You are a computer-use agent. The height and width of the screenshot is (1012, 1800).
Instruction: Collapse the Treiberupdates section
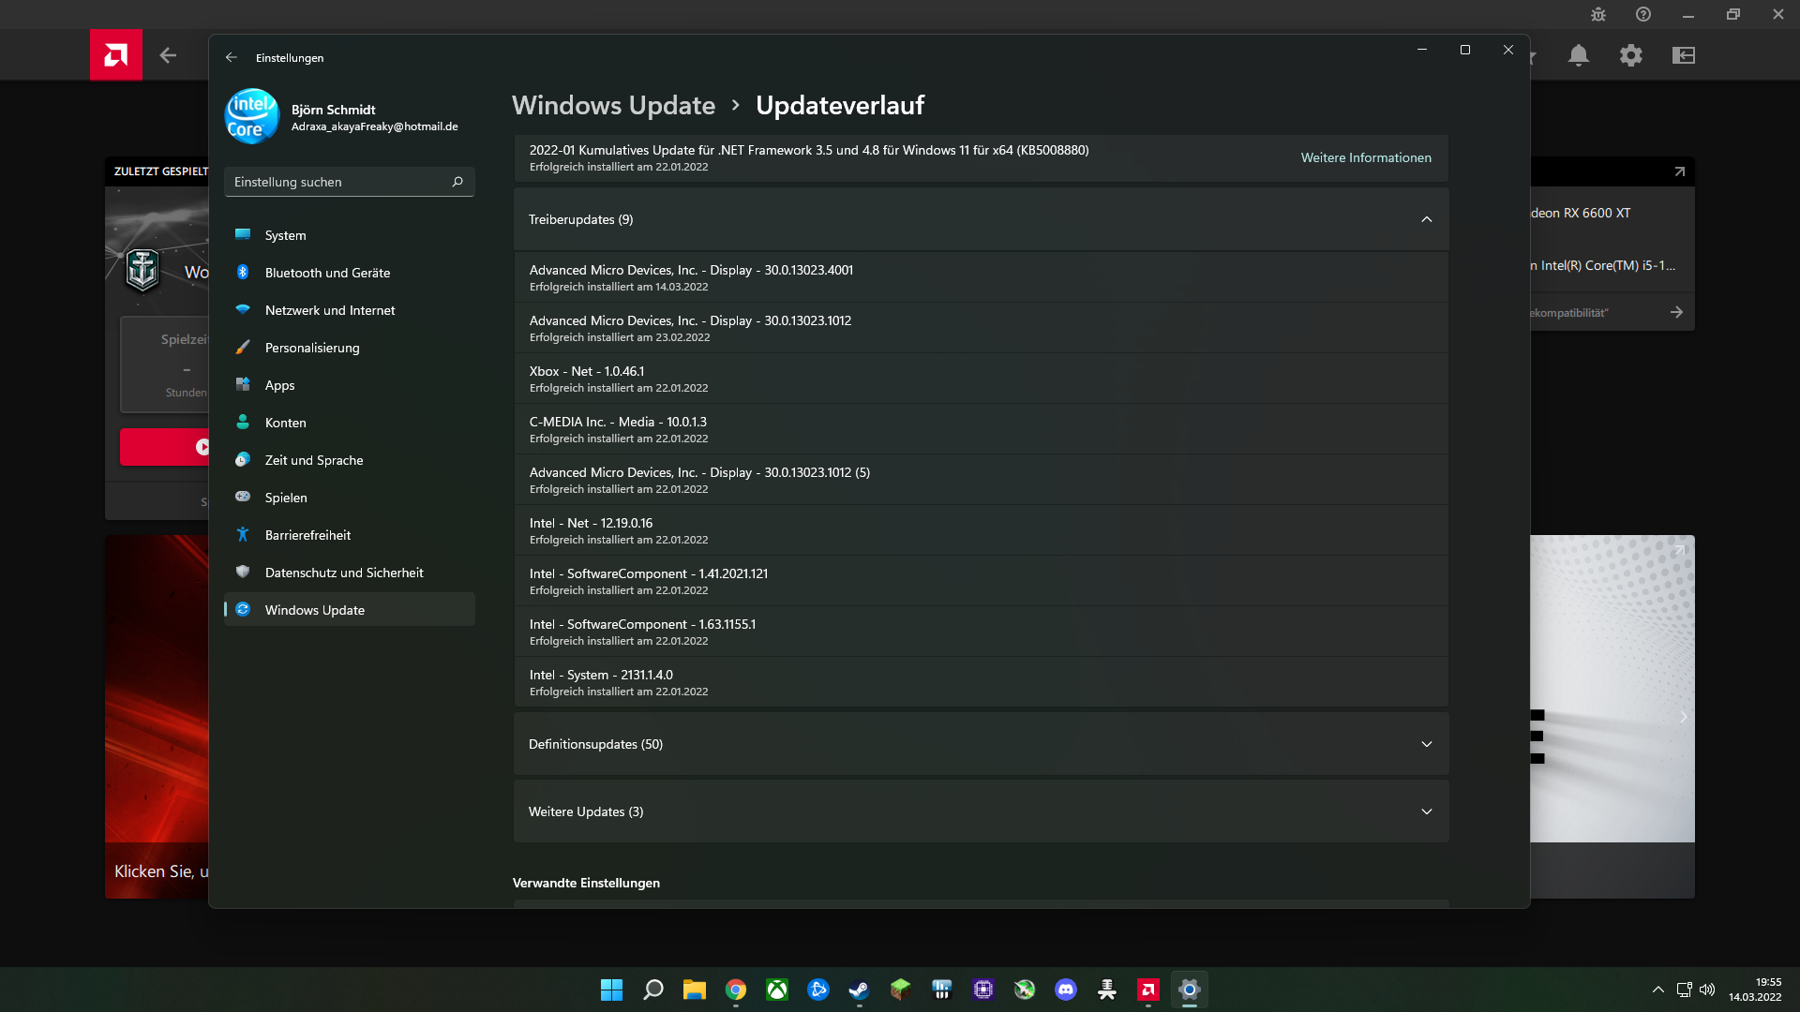click(1427, 219)
